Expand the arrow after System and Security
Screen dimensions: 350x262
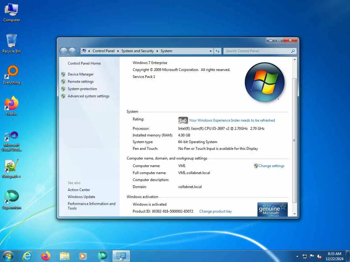click(x=157, y=51)
